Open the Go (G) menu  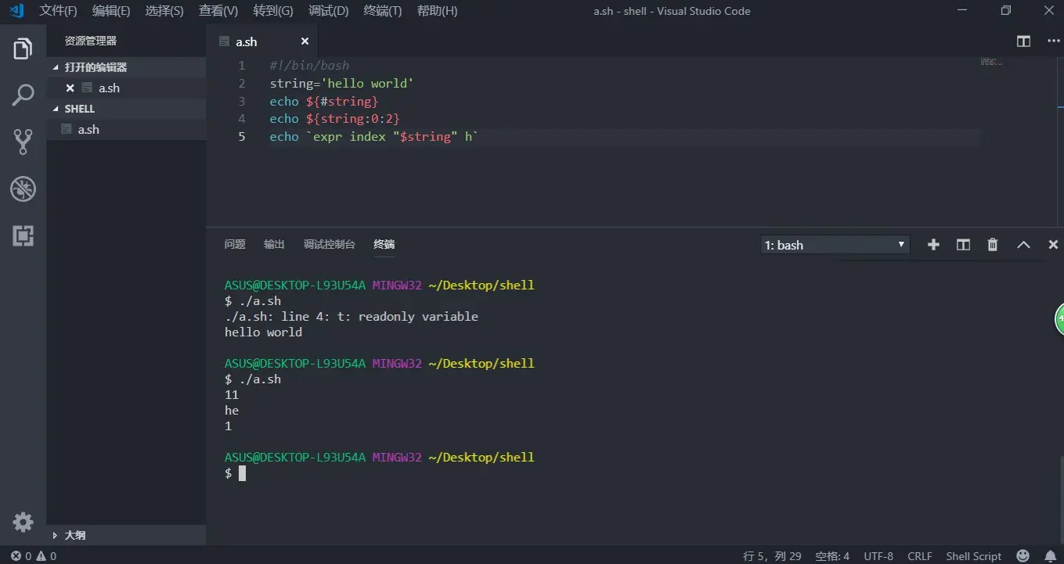pos(273,11)
